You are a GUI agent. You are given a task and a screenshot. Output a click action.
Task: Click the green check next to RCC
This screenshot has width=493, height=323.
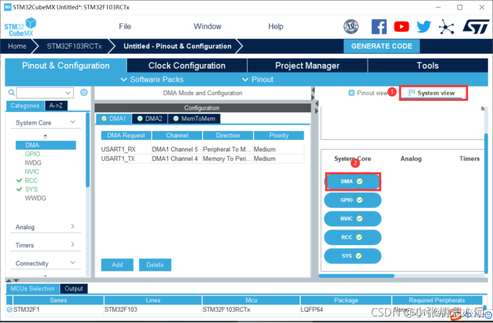point(19,180)
